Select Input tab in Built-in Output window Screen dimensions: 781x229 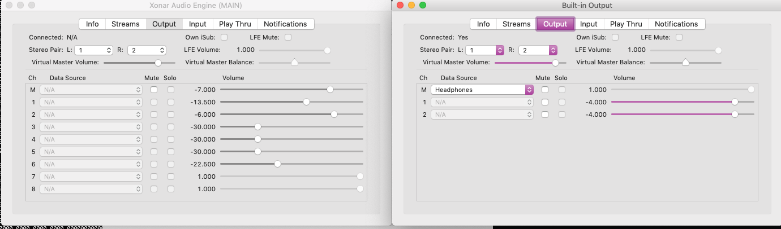[x=589, y=24]
